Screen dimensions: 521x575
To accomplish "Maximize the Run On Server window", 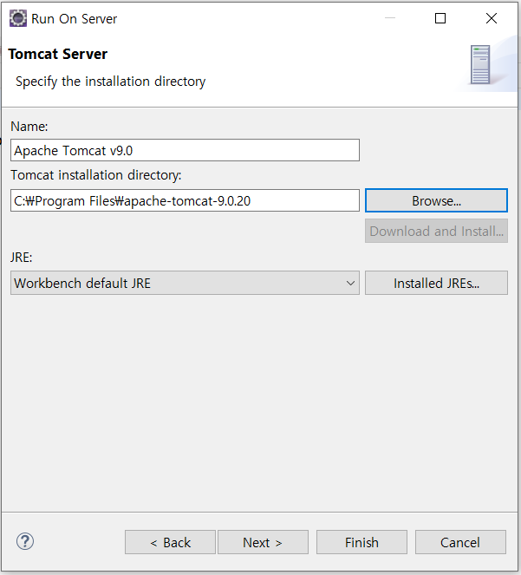I will [440, 18].
